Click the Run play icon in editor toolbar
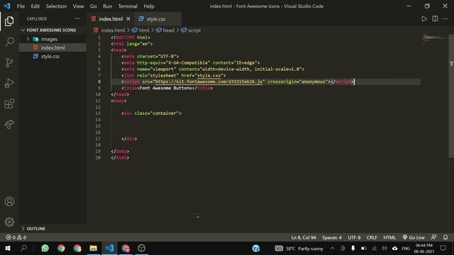This screenshot has height=255, width=454. click(424, 19)
